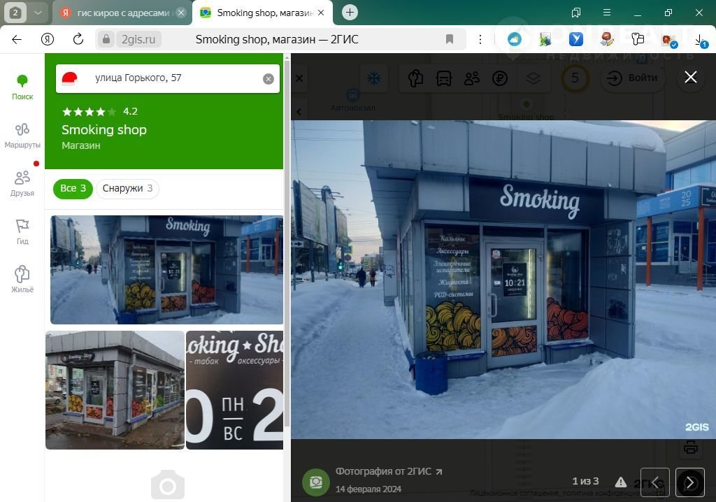Go to previous photo with left arrow
This screenshot has height=502, width=716.
point(654,482)
